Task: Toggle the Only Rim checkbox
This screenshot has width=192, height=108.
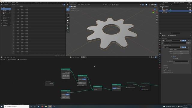Action: (174, 58)
